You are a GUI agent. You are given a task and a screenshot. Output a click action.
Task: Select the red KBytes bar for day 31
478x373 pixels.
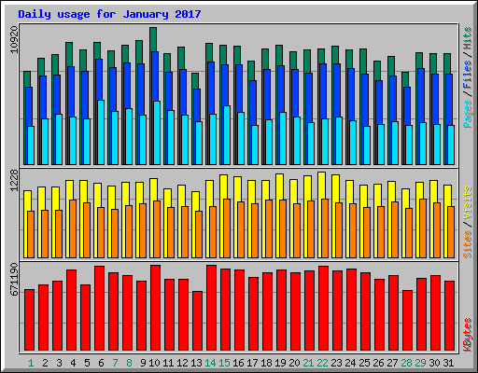coord(449,315)
